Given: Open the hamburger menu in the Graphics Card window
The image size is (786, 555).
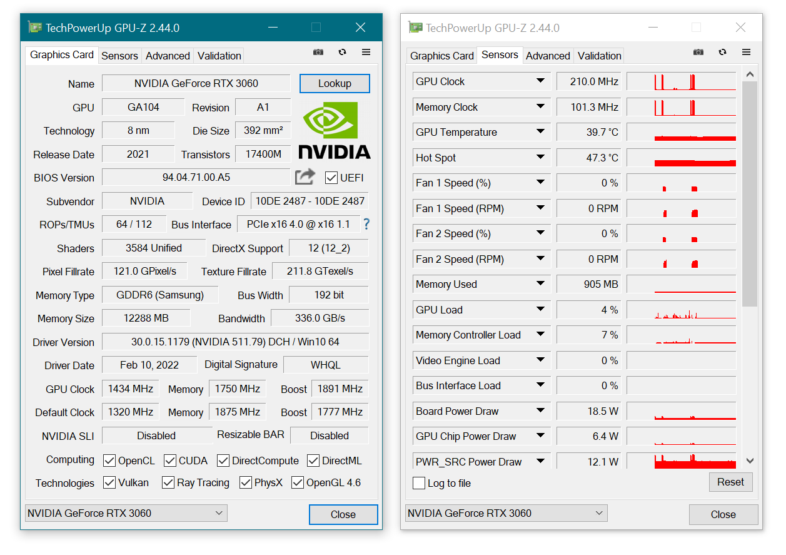Looking at the screenshot, I should [x=366, y=53].
